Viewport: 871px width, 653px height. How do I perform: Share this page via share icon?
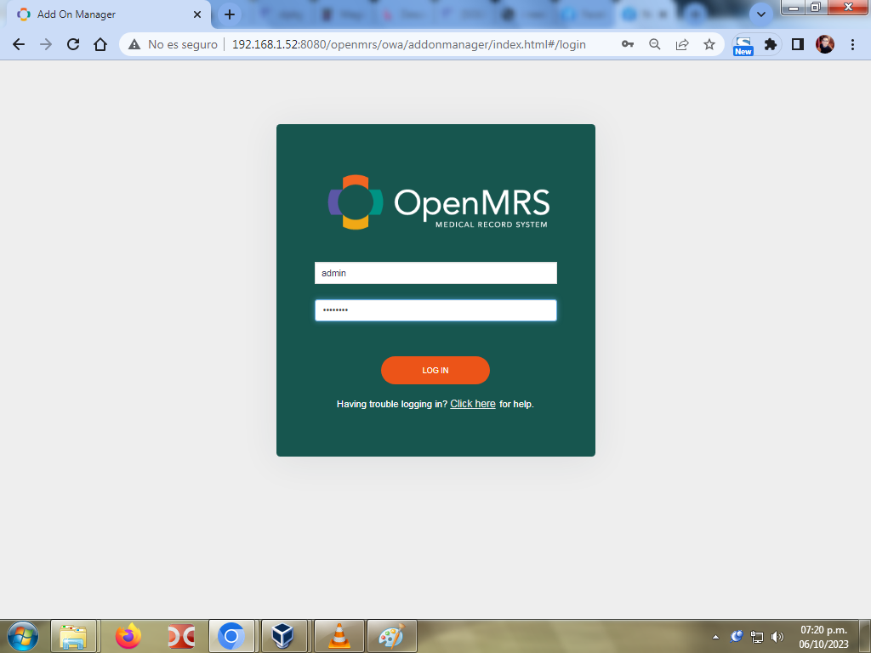(x=682, y=44)
